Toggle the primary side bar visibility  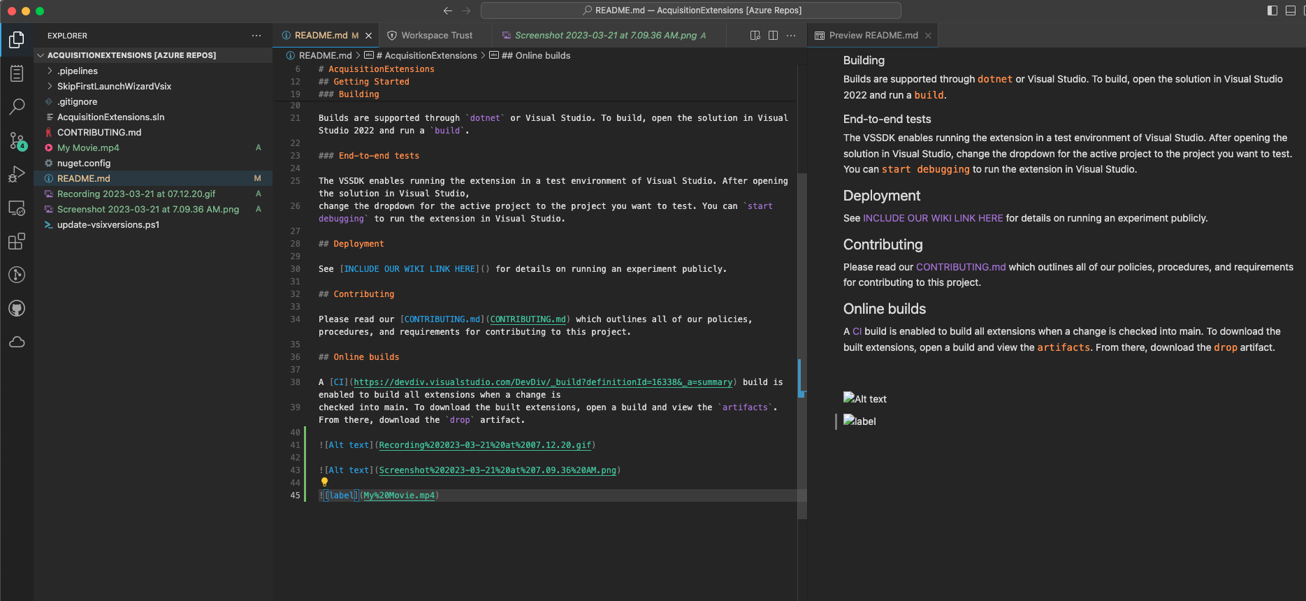click(x=1272, y=10)
